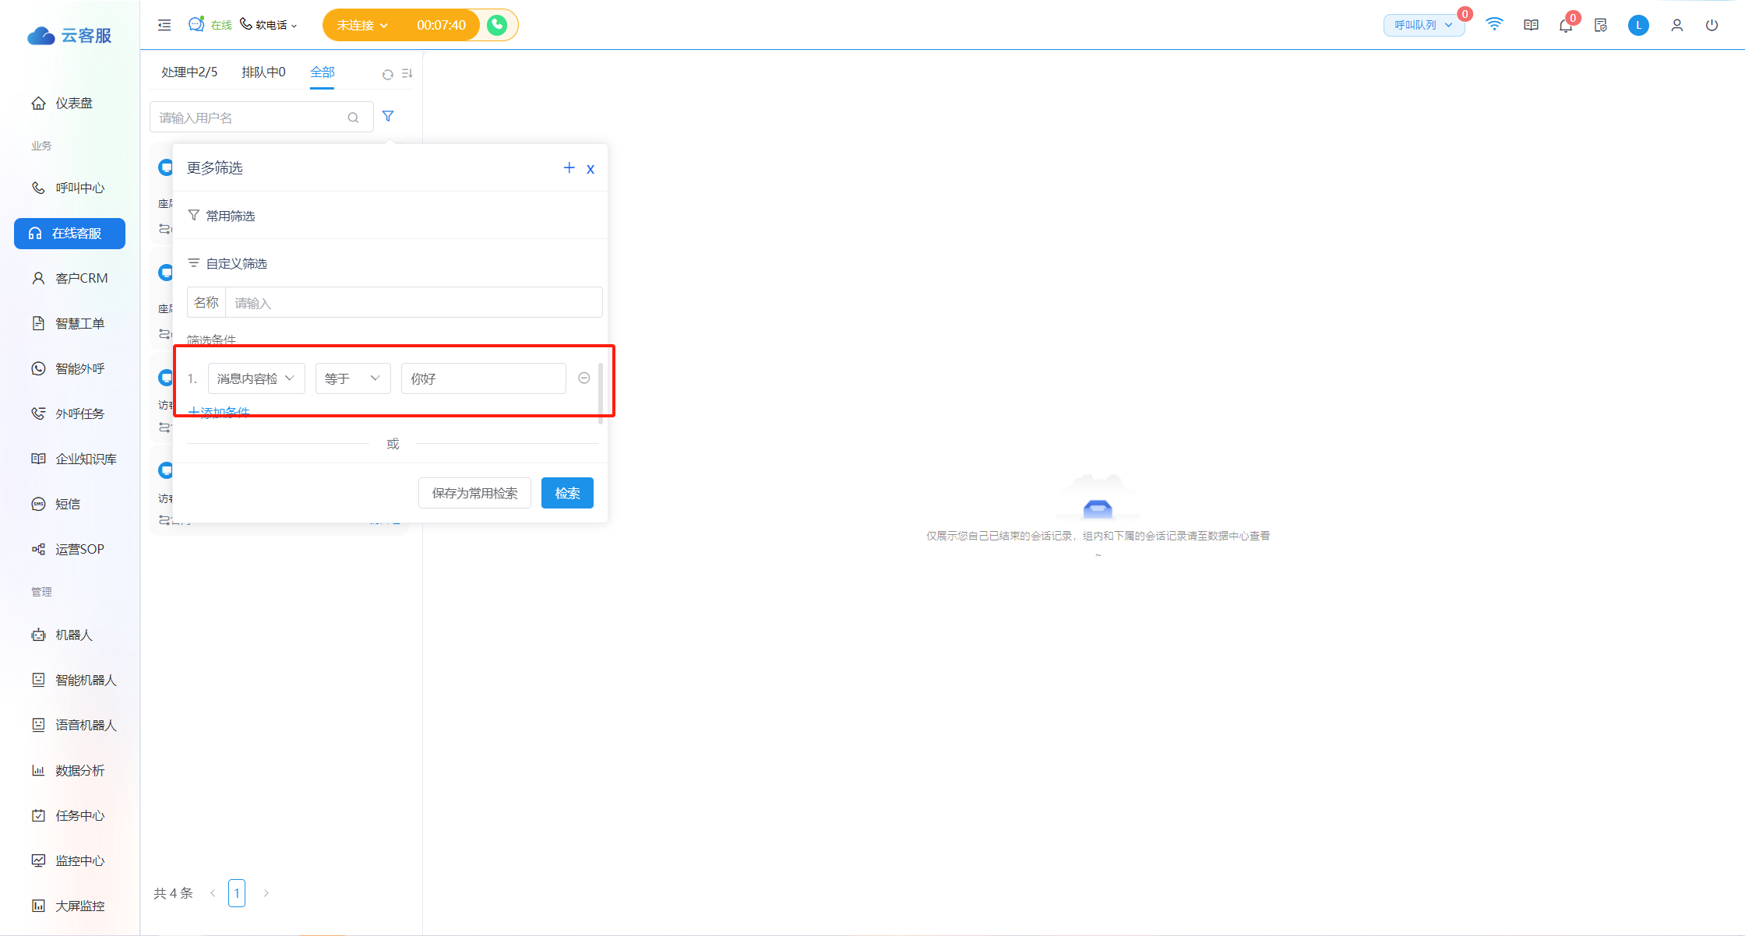The image size is (1745, 936).
Task: Click the blue L avatar icon
Action: pyautogui.click(x=1638, y=25)
